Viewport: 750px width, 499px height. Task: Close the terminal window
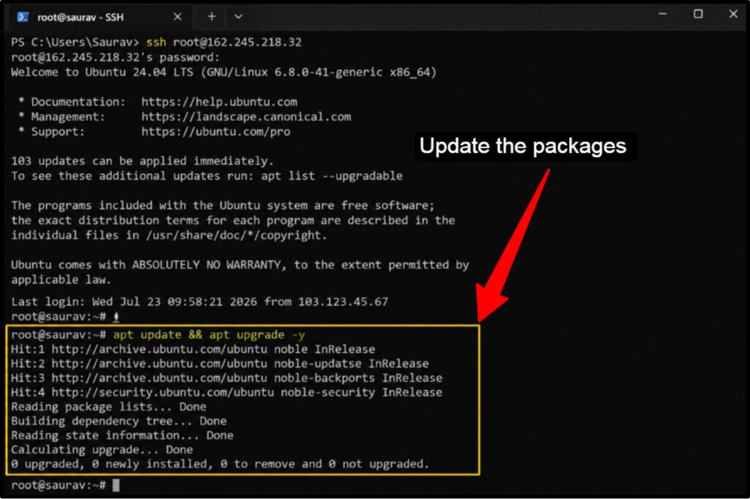click(x=733, y=14)
